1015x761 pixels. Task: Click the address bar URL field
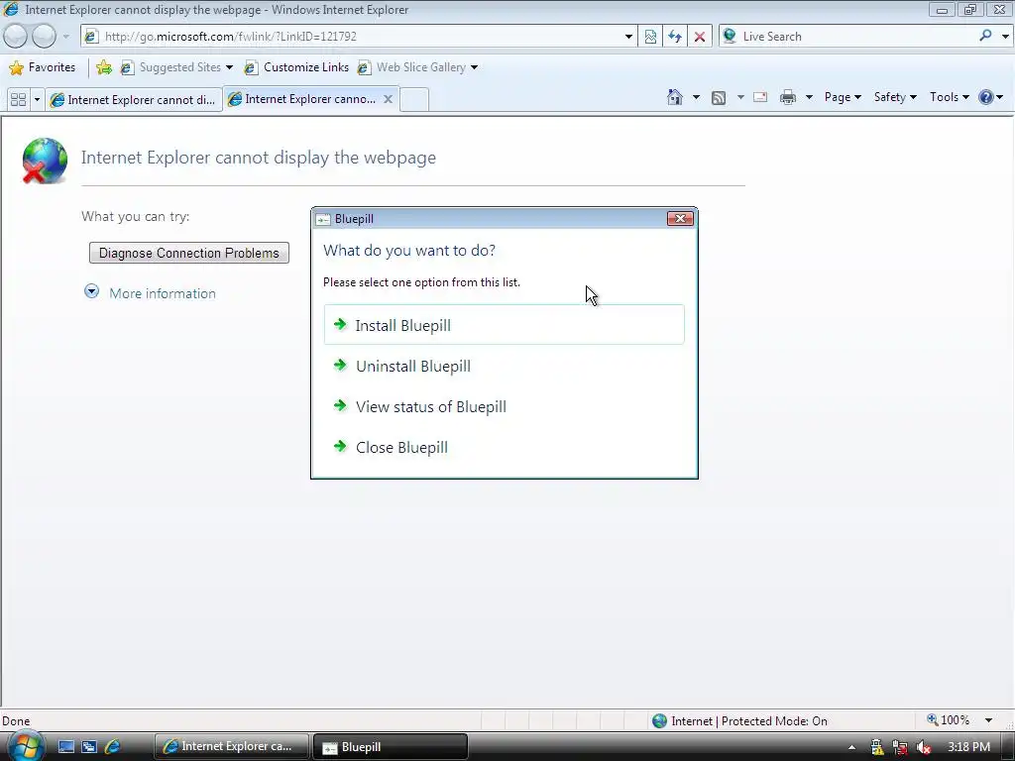tap(359, 37)
